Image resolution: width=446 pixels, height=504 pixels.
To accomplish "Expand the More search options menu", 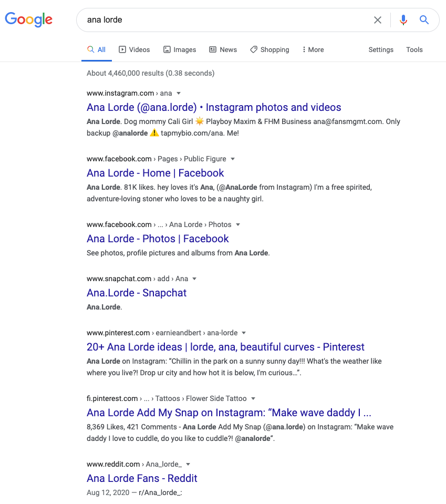I will pyautogui.click(x=313, y=49).
